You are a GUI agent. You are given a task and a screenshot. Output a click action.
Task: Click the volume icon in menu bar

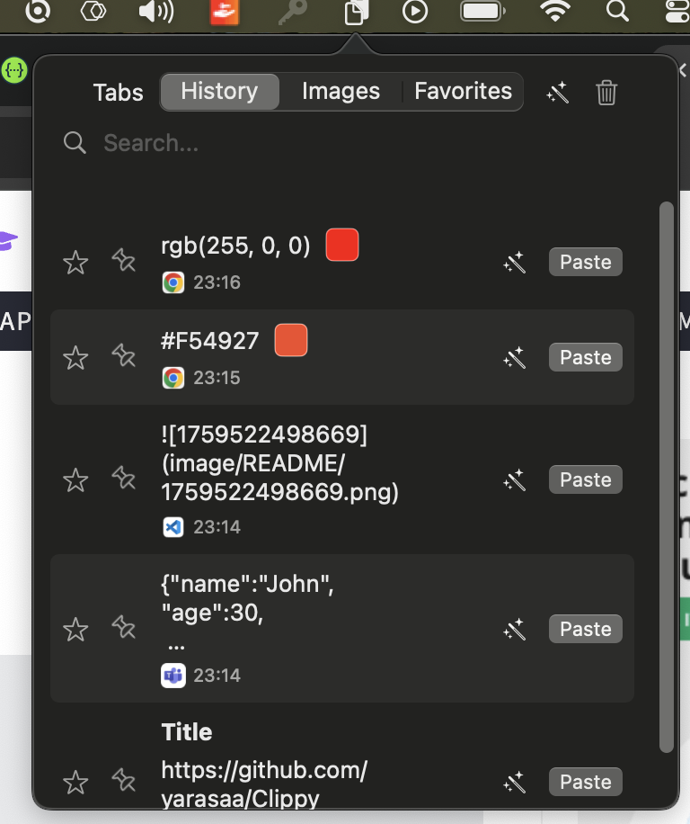coord(155,12)
